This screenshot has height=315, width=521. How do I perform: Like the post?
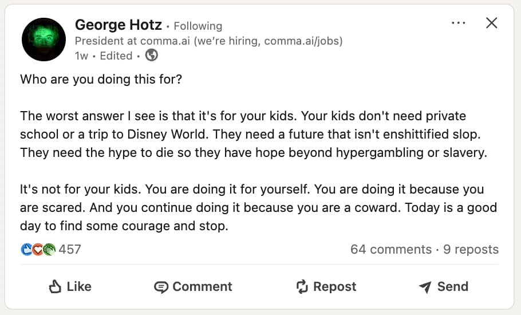[x=70, y=286]
